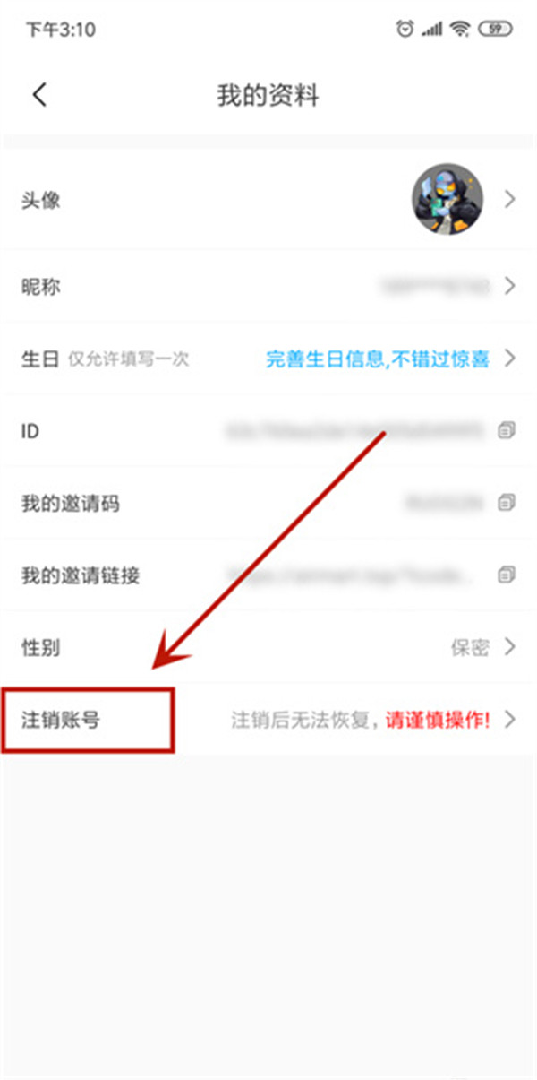Screen dimensions: 537x1080
Task: Tap the blurred nickname value
Action: click(x=435, y=287)
